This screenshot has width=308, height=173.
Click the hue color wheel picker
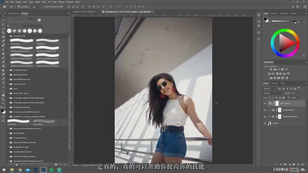pyautogui.click(x=285, y=43)
